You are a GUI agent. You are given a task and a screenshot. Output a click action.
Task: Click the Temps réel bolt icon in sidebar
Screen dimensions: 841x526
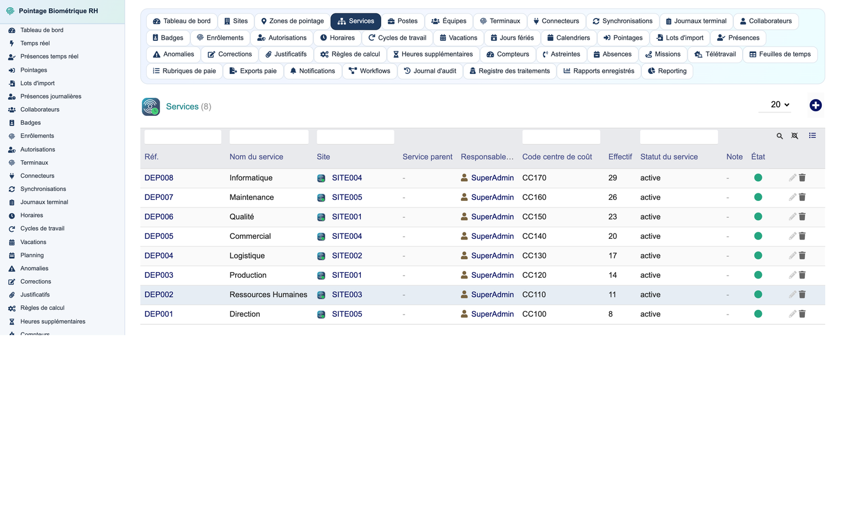click(12, 44)
